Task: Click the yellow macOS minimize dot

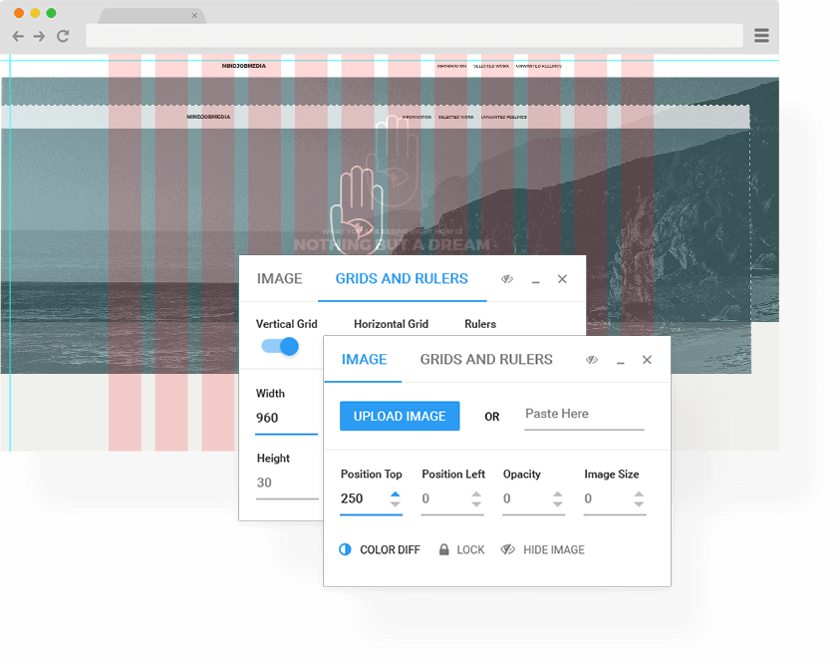Action: point(35,13)
